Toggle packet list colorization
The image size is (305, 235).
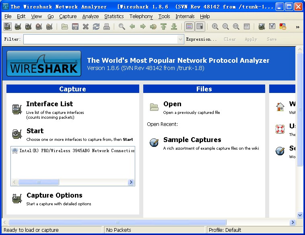[x=189, y=26]
